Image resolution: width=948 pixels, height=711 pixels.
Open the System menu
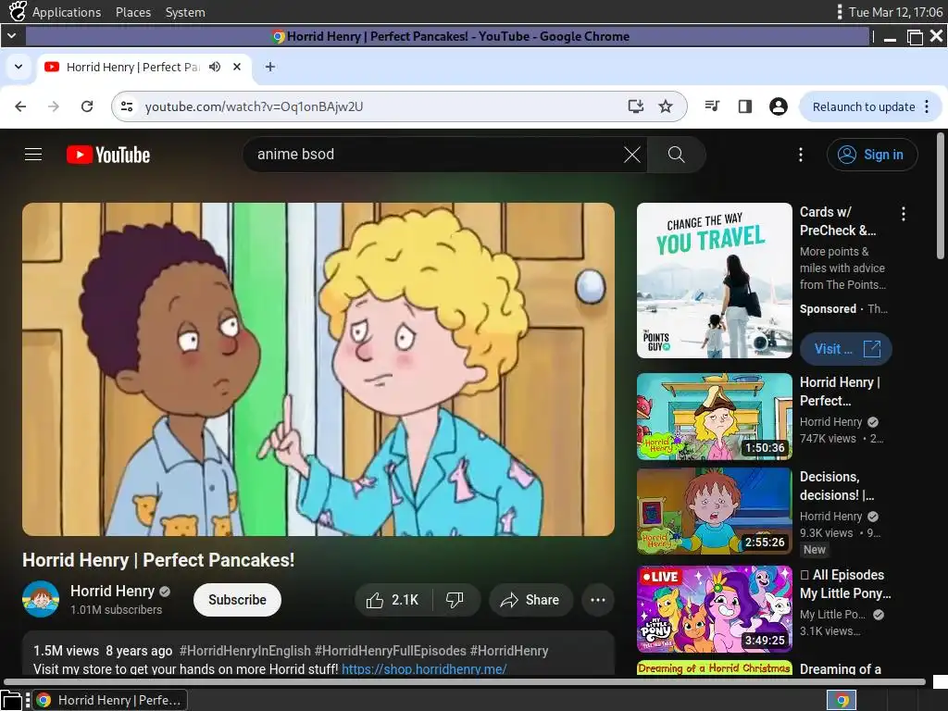coord(185,12)
